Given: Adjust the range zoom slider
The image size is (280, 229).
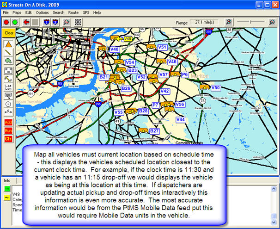Looking at the screenshot, I should tap(250, 22).
